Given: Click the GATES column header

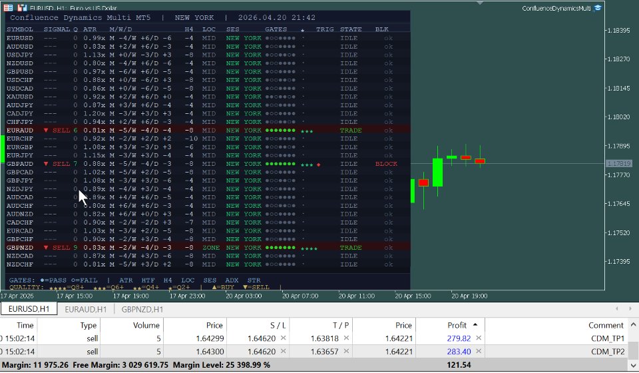Looking at the screenshot, I should tap(276, 29).
